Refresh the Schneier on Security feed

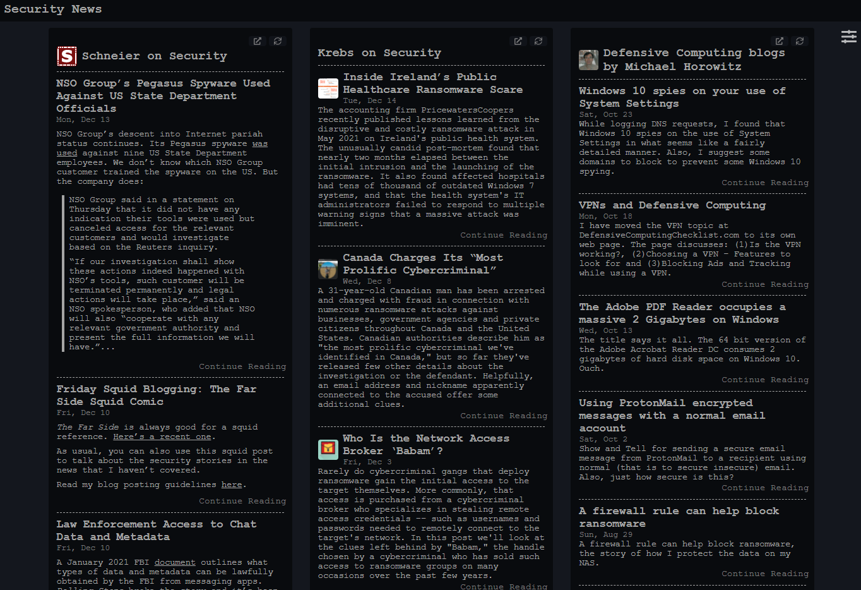tap(278, 41)
